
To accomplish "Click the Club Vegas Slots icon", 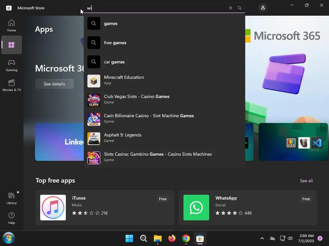I will pyautogui.click(x=94, y=100).
